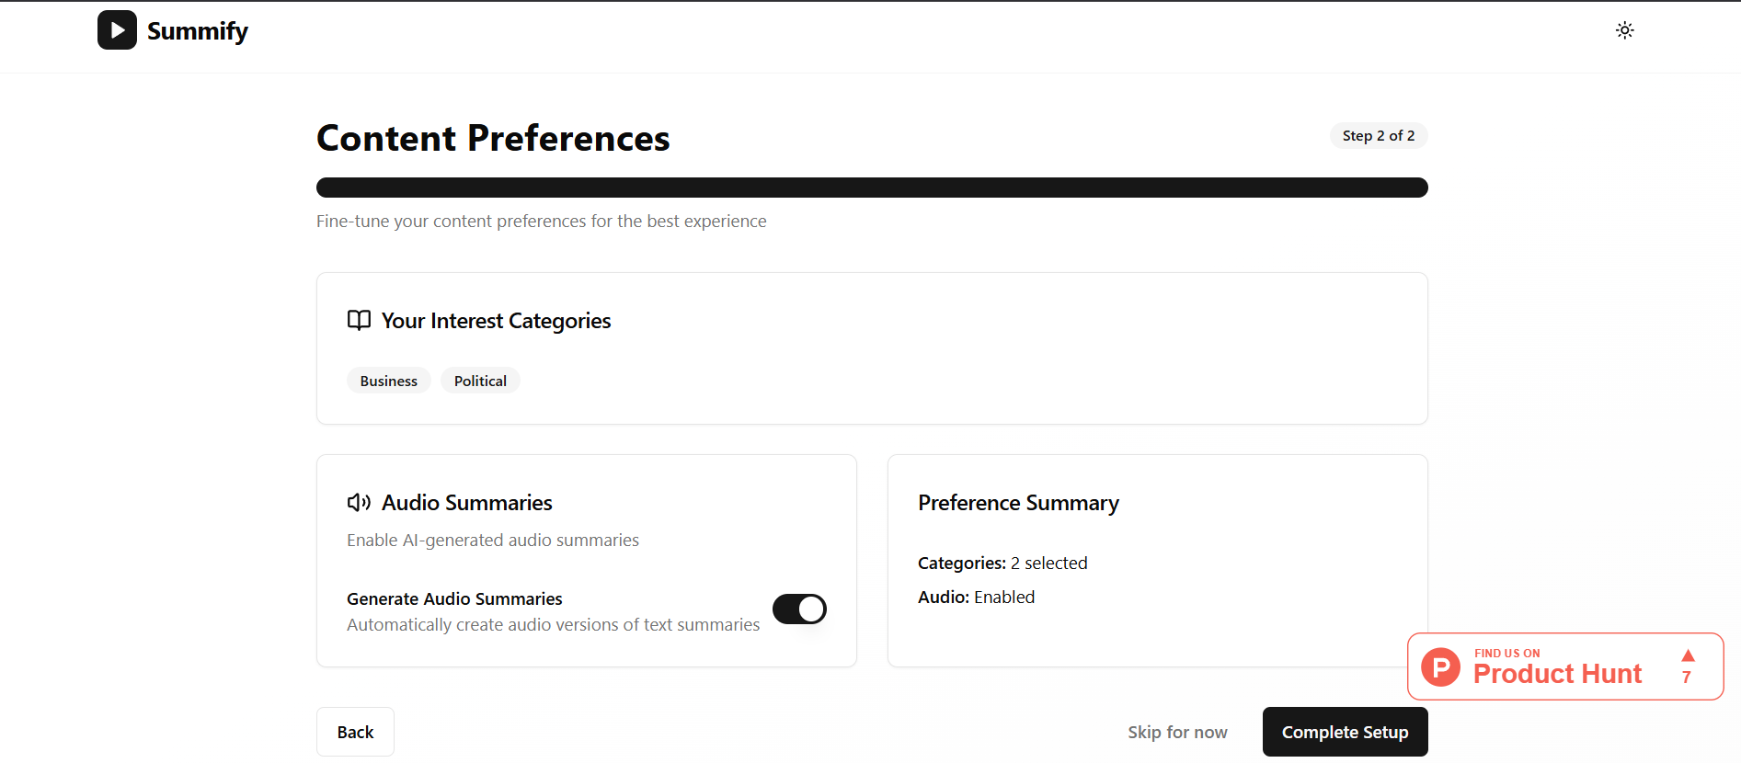
Task: Click the onboarding progress bar
Action: 872,188
